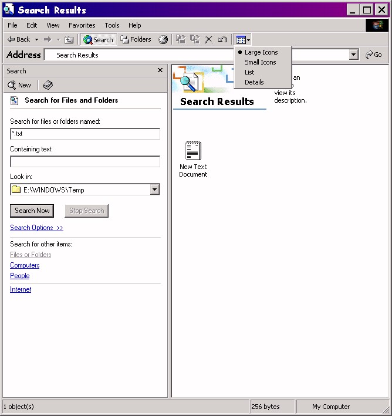Open the Help menu
Viewport: 392px width, 416px height.
(134, 25)
